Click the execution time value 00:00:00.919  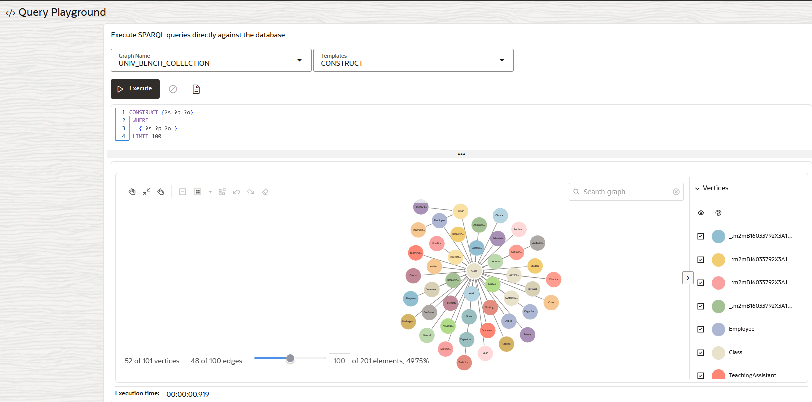(x=188, y=394)
